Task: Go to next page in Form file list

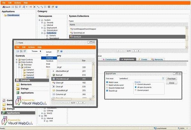Action: click(79, 103)
